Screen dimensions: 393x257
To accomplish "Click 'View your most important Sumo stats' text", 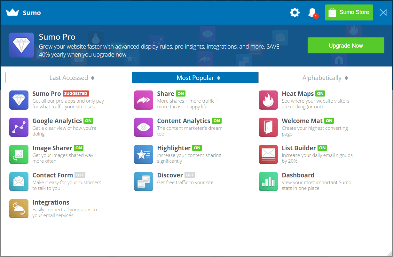I will (x=317, y=185).
